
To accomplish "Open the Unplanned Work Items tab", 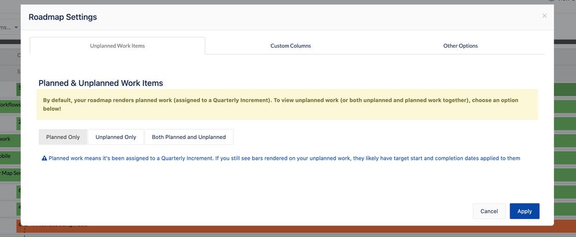I will (118, 46).
